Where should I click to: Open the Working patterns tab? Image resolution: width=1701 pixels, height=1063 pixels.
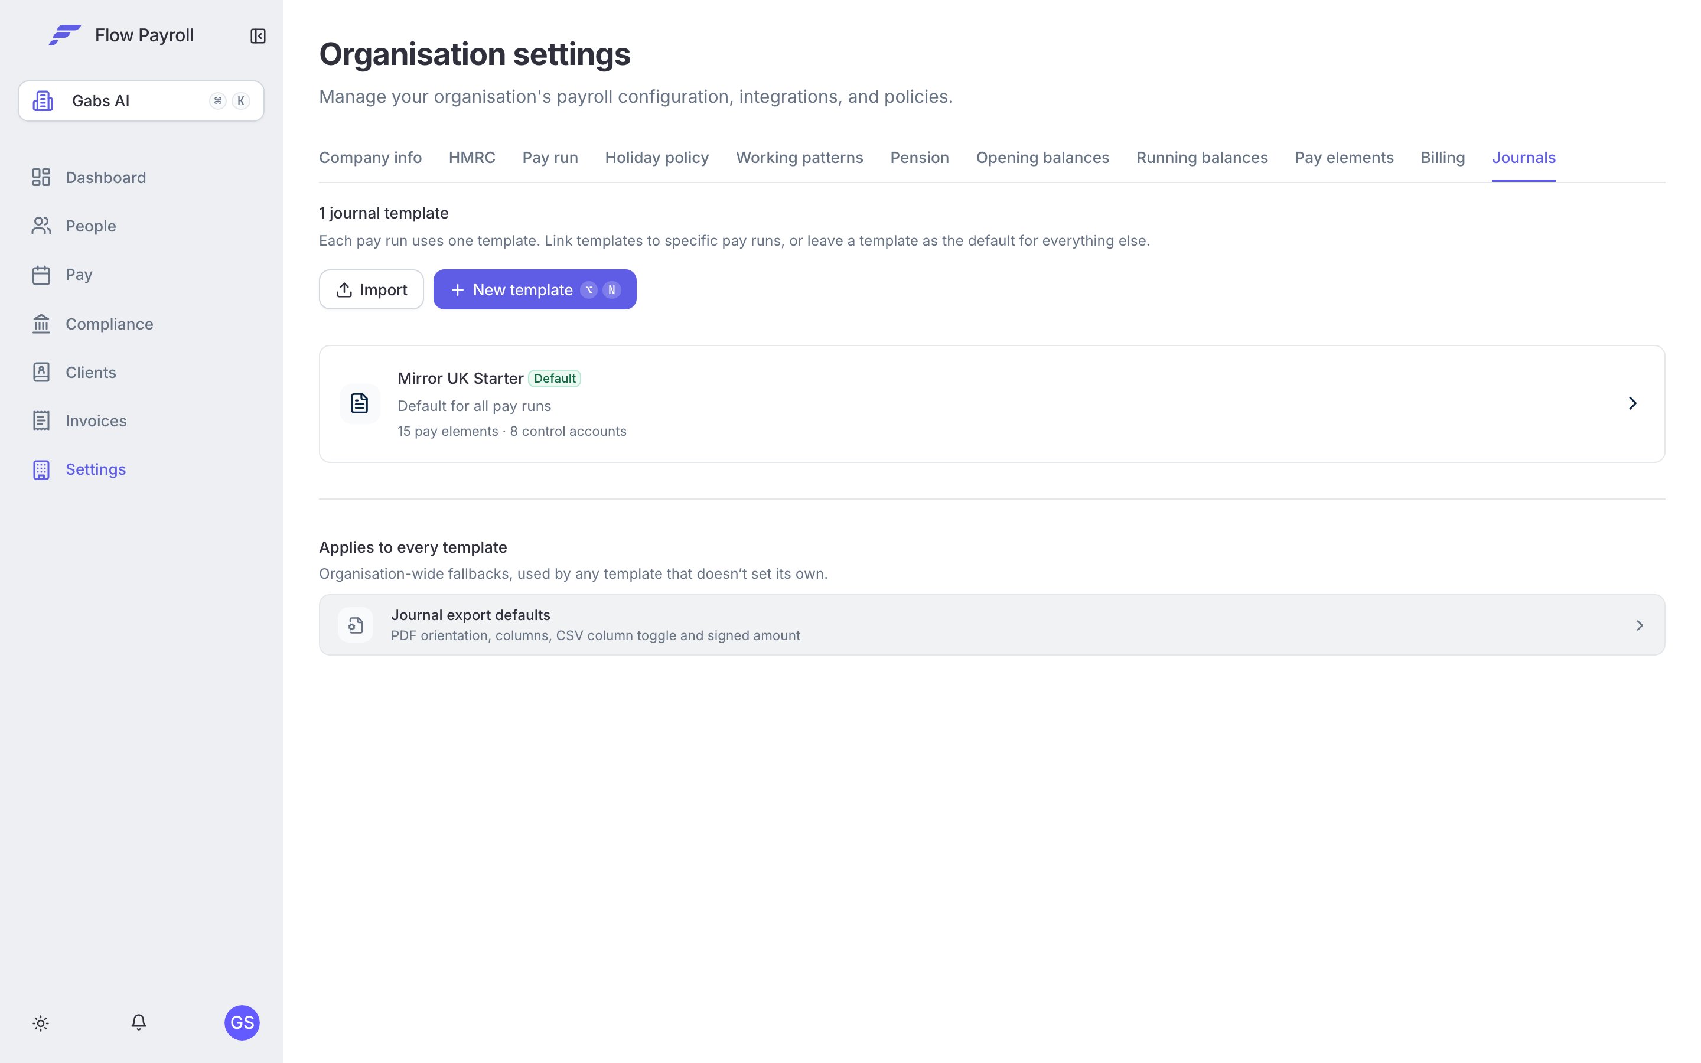[x=799, y=158]
